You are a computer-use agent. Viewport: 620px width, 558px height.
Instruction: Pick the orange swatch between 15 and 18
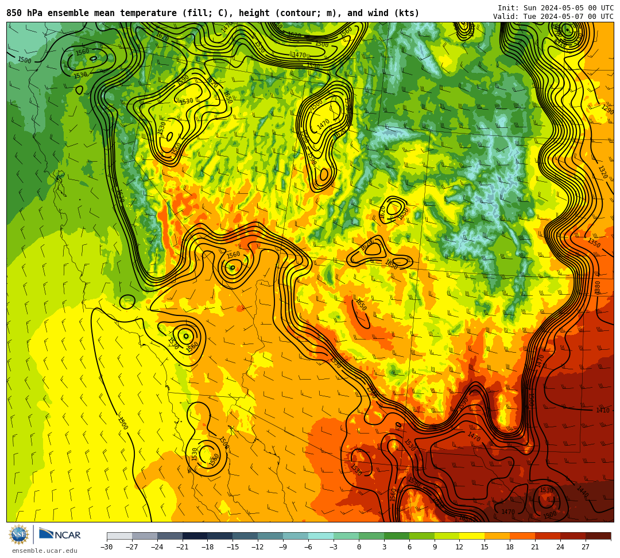click(x=497, y=536)
